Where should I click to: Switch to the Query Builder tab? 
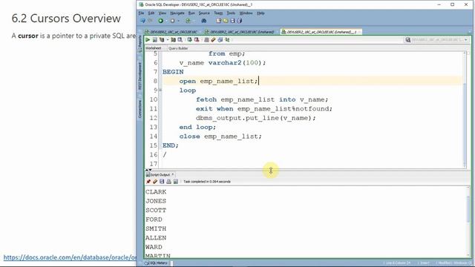pos(178,48)
